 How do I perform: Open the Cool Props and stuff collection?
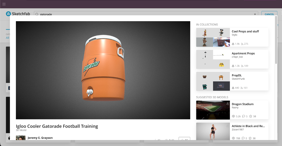(245, 32)
